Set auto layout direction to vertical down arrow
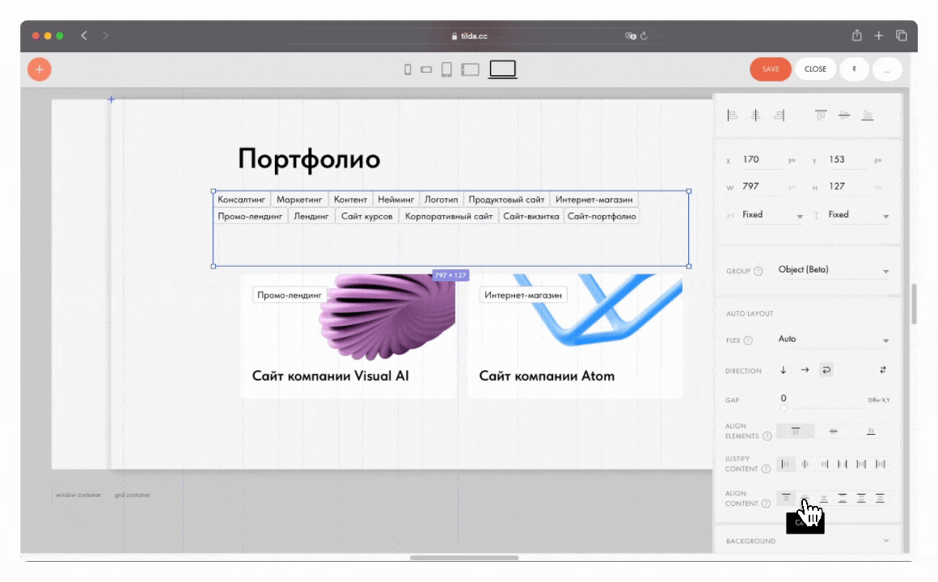938x582 pixels. pos(783,370)
